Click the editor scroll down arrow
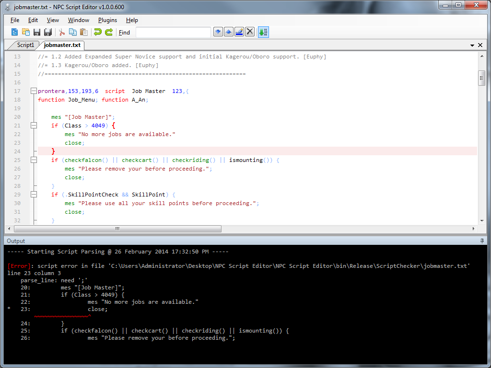This screenshot has height=368, width=491. click(482, 220)
